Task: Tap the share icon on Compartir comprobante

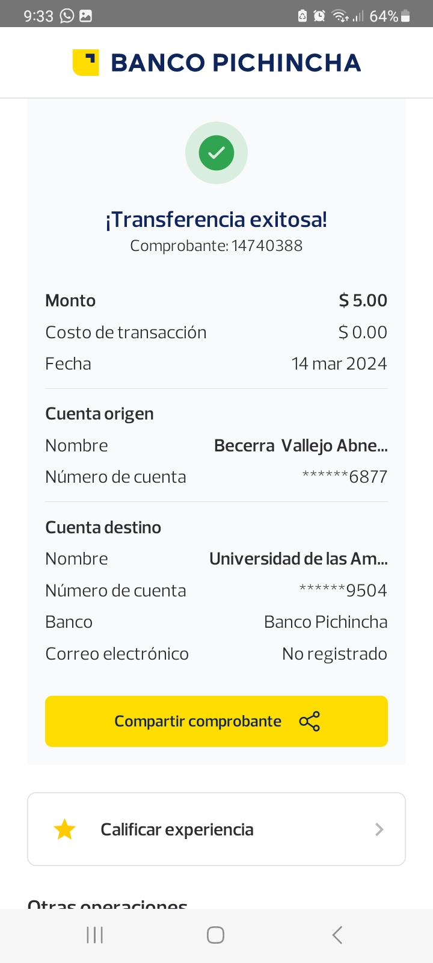Action: click(x=310, y=721)
